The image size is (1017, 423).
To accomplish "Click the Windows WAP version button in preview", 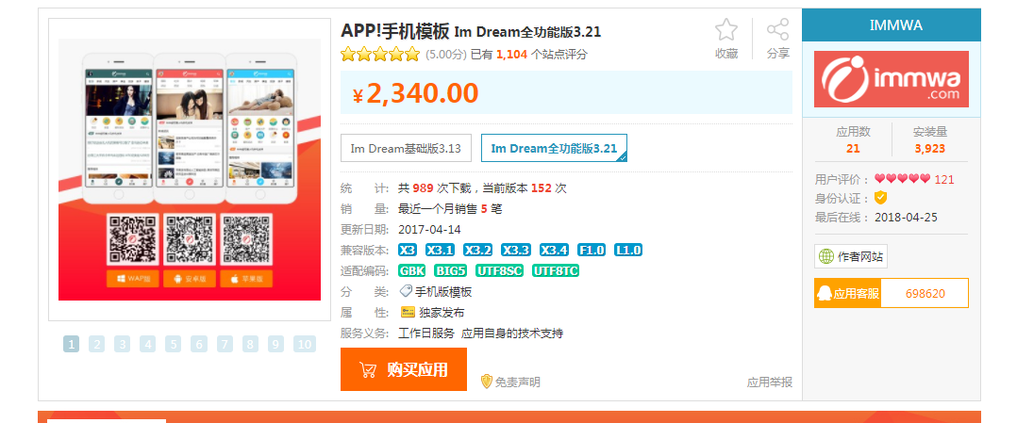I will pos(134,279).
